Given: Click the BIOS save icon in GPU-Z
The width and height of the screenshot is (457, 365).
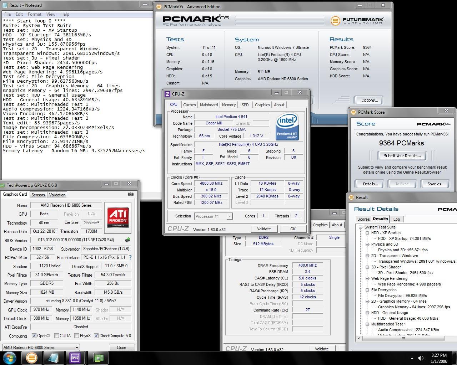Looking at the screenshot, I should [127, 240].
